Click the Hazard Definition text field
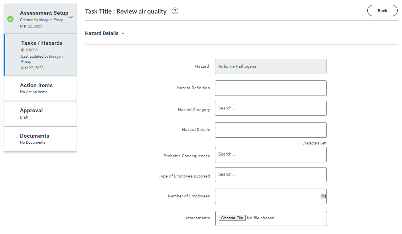 coord(270,88)
